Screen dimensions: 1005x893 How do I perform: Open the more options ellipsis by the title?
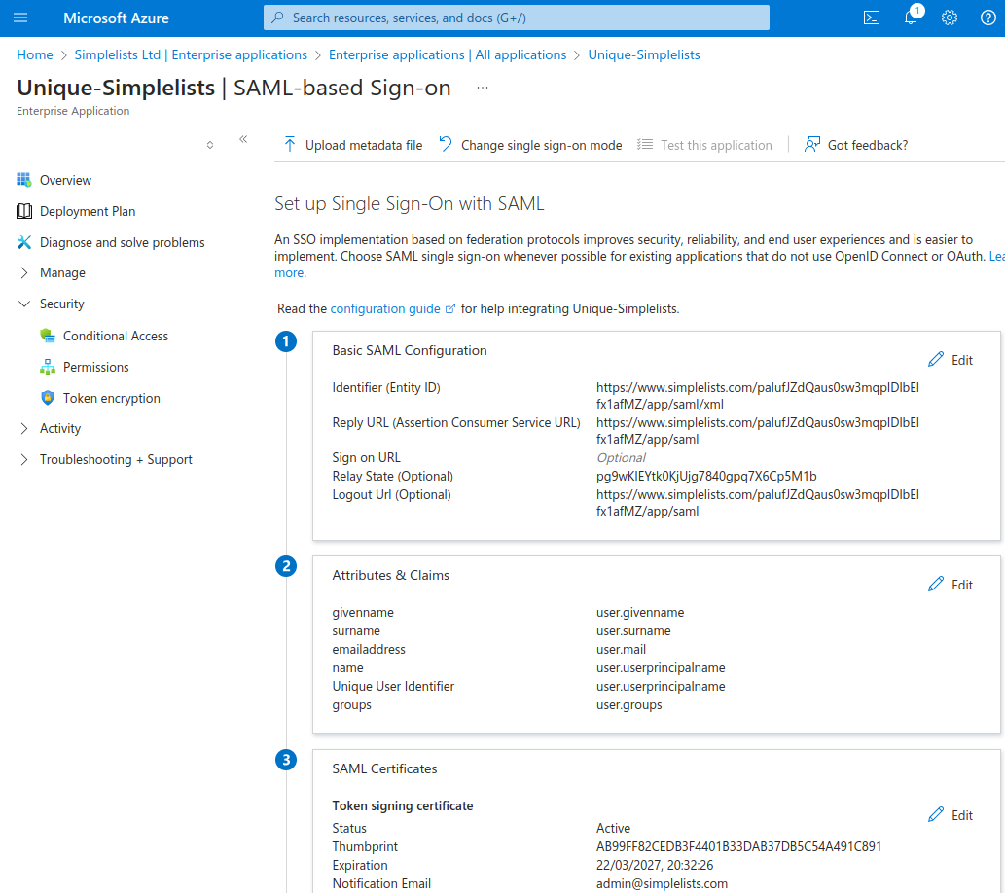coord(483,88)
